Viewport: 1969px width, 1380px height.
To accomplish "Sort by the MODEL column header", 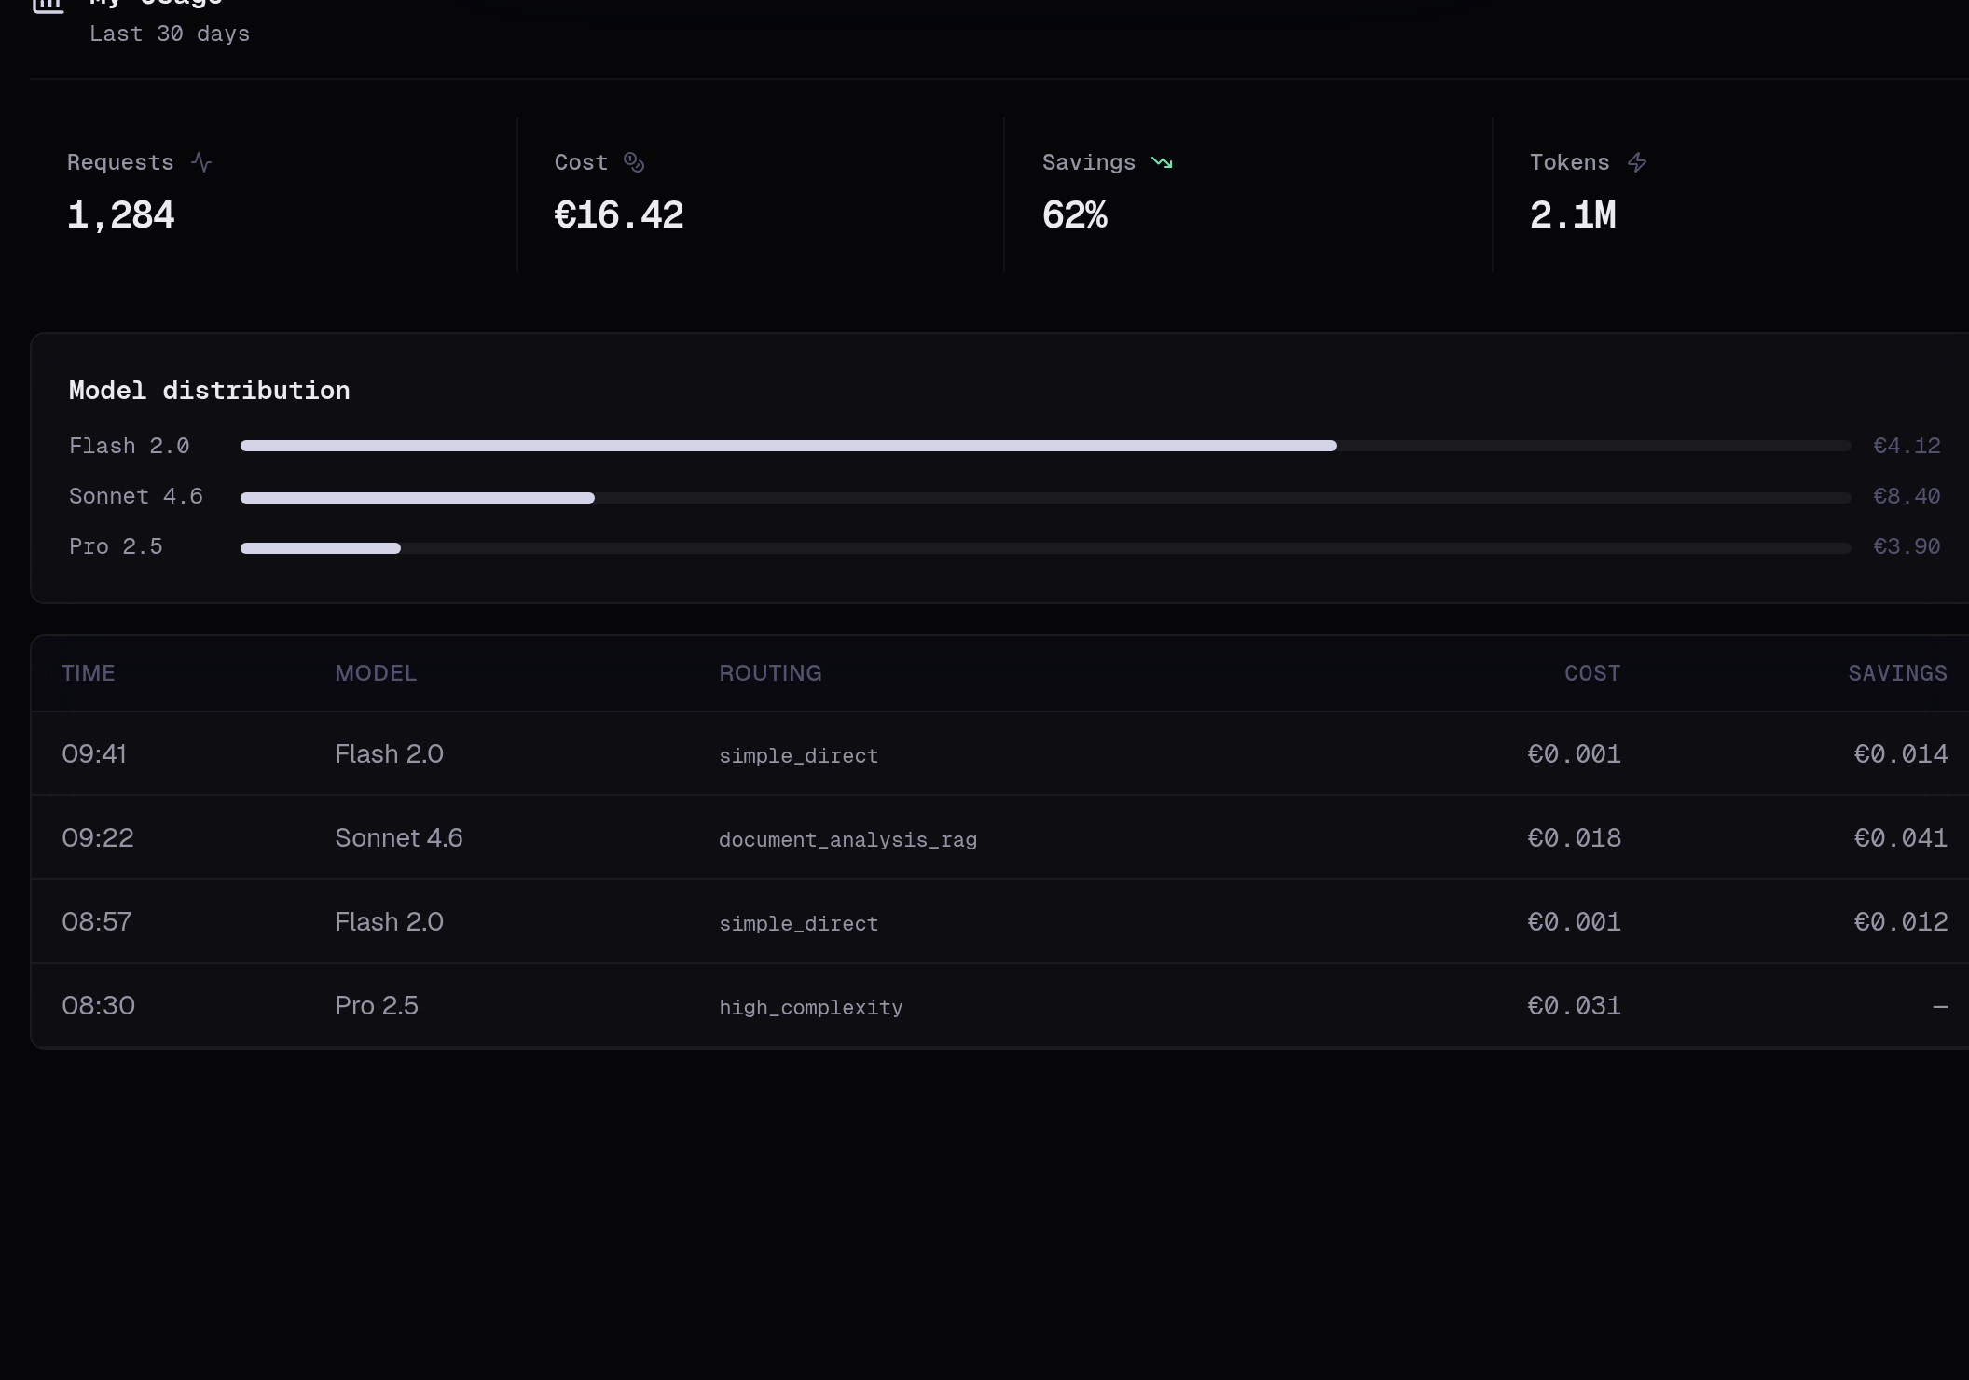I will point(376,673).
